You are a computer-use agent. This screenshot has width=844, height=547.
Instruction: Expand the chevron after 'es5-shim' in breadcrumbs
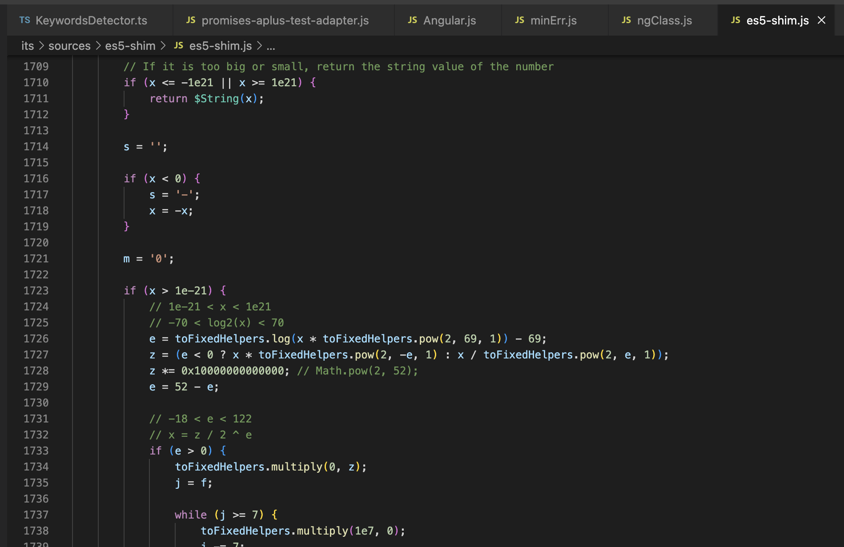tap(163, 45)
